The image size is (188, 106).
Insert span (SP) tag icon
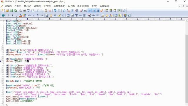coord(98,15)
